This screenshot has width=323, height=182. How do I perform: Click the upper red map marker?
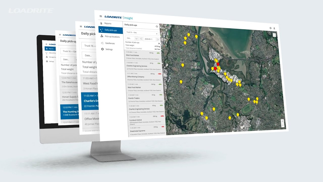[x=218, y=64]
